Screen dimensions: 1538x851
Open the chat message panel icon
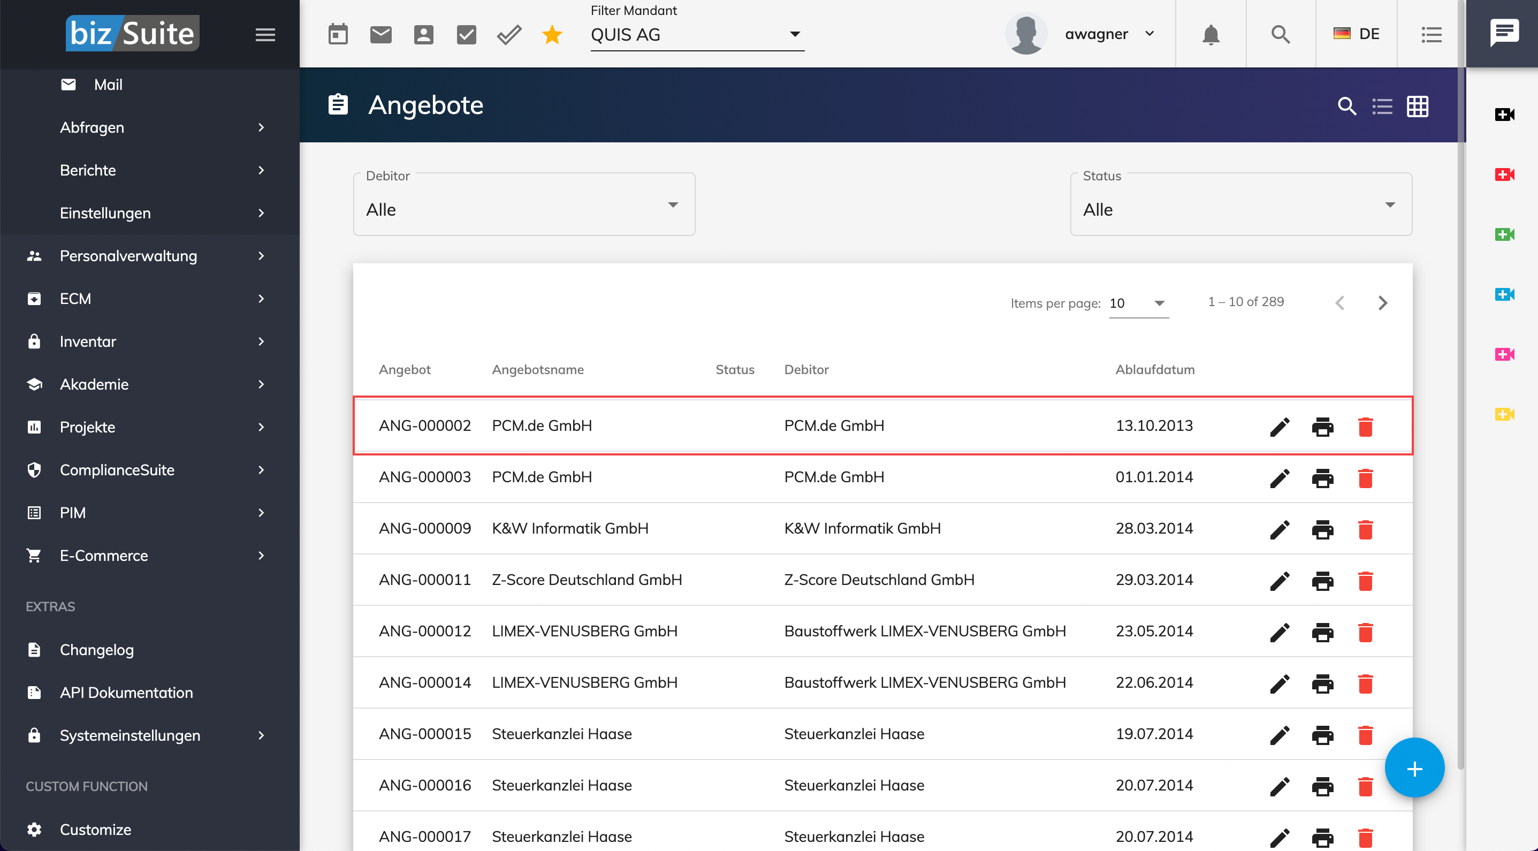point(1504,33)
